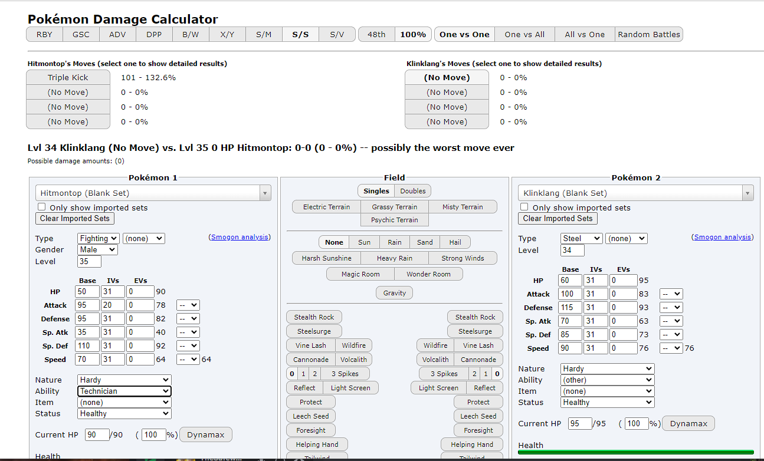The image size is (764, 461).
Task: Dynamax Hitmontop
Action: (206, 434)
